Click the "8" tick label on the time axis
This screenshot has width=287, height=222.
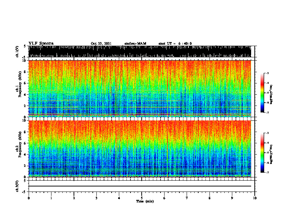point(209,198)
